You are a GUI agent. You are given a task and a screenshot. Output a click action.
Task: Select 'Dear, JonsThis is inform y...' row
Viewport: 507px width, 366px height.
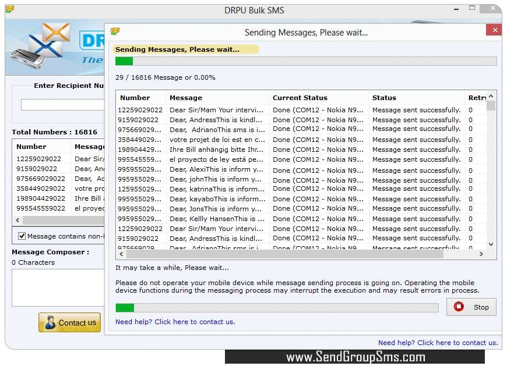tap(301, 209)
